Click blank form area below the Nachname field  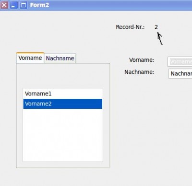pos(154,128)
